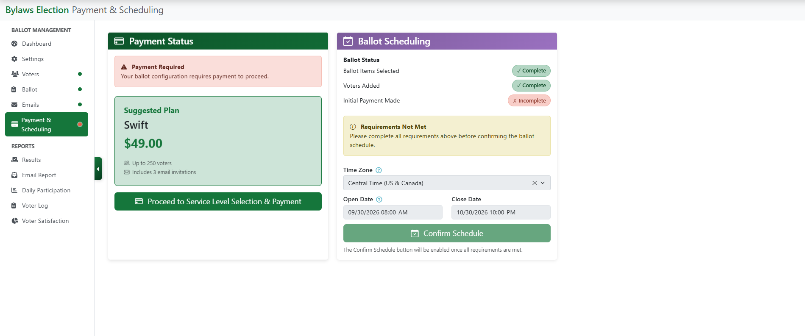Click the Requirements Not Met info icon
805x336 pixels.
[353, 127]
